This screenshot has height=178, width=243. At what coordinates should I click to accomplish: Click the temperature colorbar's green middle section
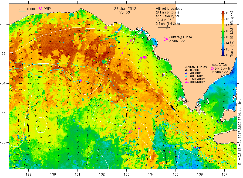(223, 35)
